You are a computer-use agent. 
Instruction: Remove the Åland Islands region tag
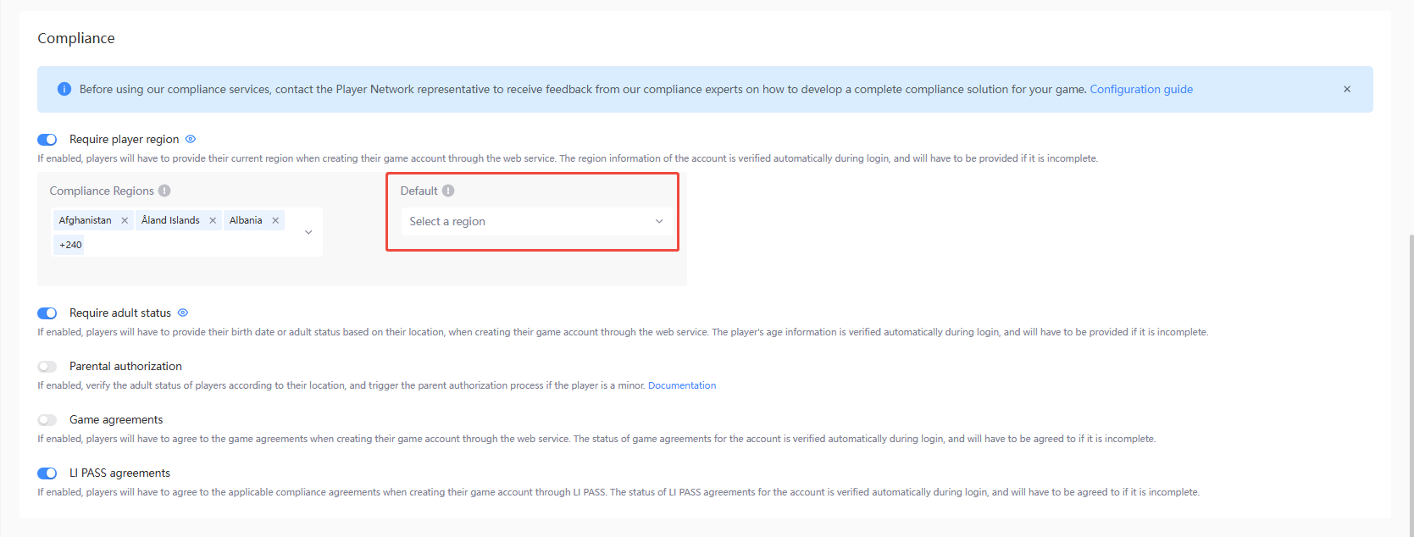[213, 220]
